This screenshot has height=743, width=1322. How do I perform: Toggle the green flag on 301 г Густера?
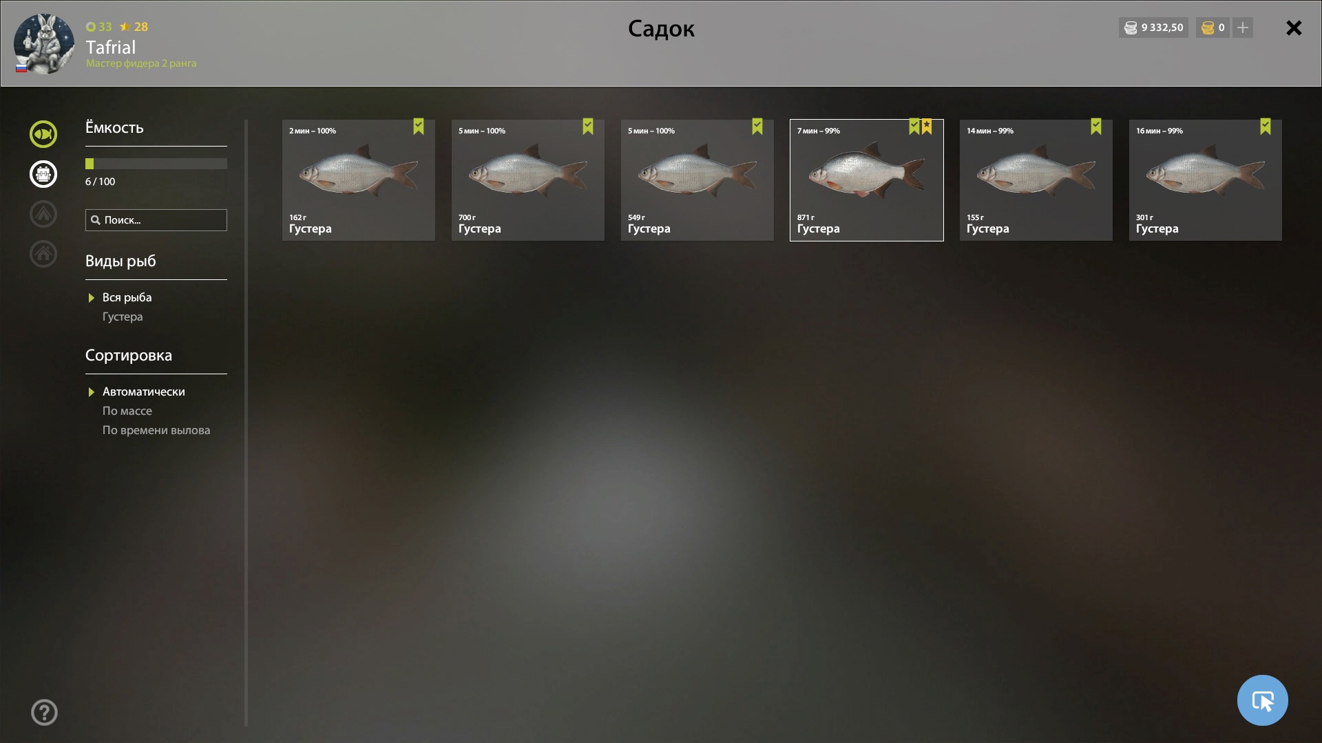click(1266, 127)
